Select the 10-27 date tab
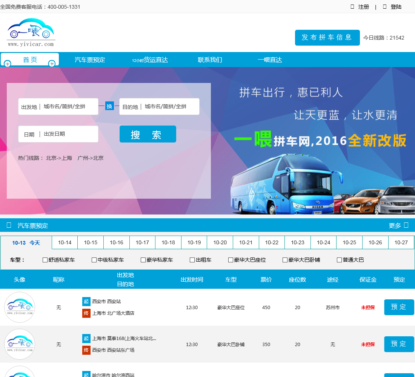Screen dimensions: 415x377 [x=401, y=242]
